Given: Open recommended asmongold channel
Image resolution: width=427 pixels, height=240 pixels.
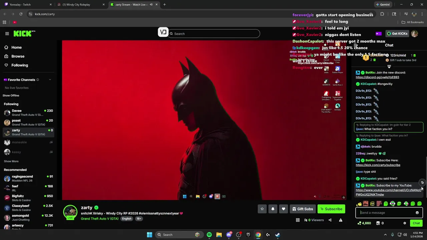Looking at the screenshot, I should click(28, 217).
